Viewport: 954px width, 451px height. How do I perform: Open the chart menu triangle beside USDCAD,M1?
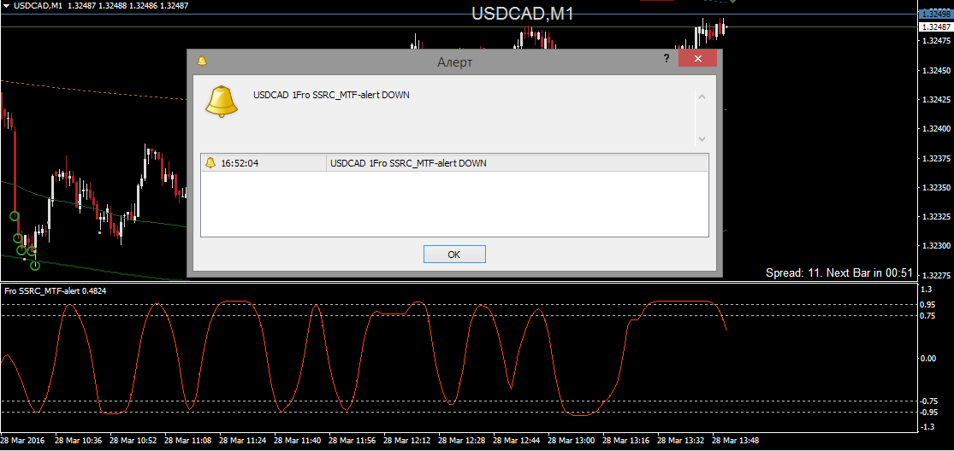click(5, 5)
